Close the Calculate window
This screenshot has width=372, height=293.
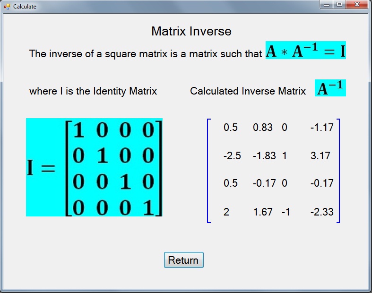click(357, 5)
